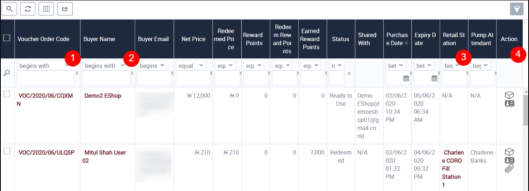This screenshot has width=529, height=191.
Task: Tick the select-all header checkbox
Action: click(x=6, y=38)
